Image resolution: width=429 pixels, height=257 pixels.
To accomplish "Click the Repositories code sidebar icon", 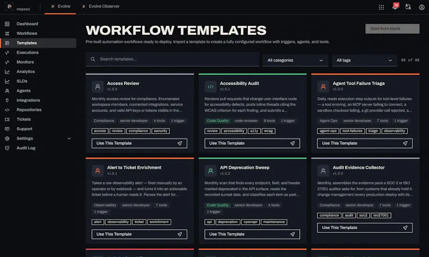I will (7, 110).
